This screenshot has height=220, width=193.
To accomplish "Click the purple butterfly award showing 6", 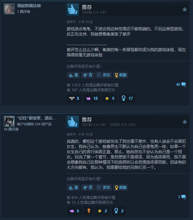I will [x=74, y=211].
